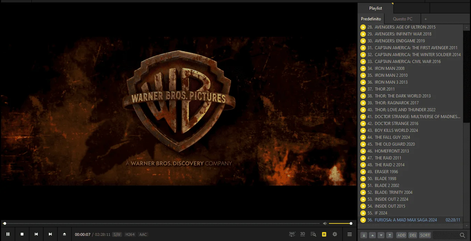Open a file with the eject icon

pos(64,234)
